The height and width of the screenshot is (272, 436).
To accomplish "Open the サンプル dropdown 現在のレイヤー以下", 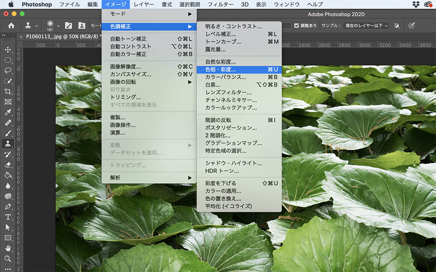I will pyautogui.click(x=365, y=26).
